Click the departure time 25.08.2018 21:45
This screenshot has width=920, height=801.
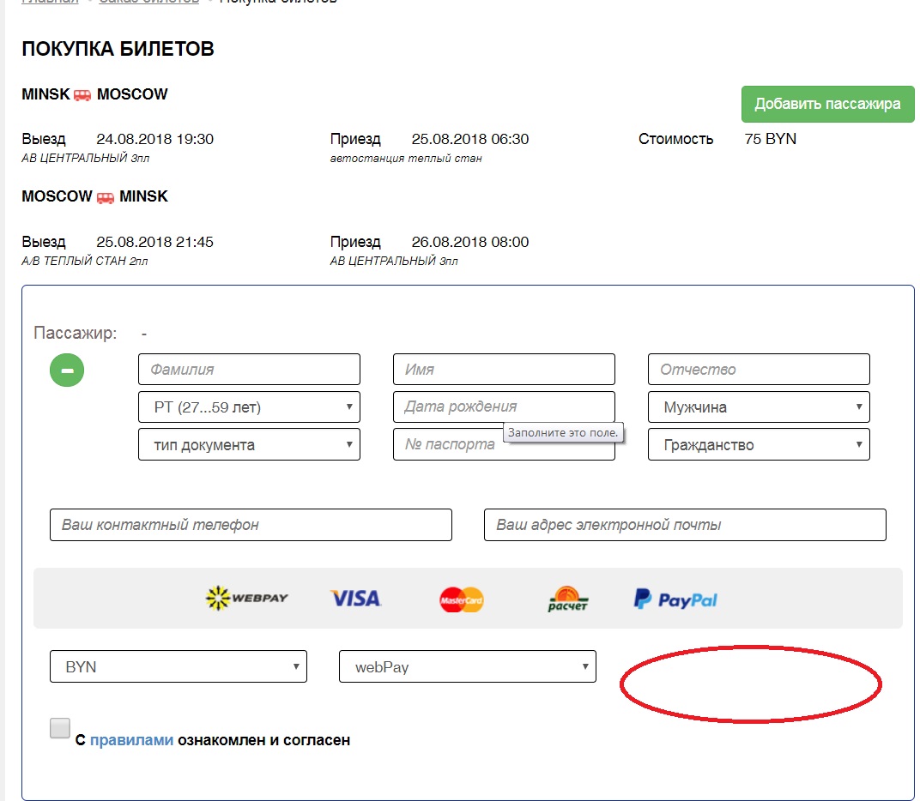click(154, 242)
